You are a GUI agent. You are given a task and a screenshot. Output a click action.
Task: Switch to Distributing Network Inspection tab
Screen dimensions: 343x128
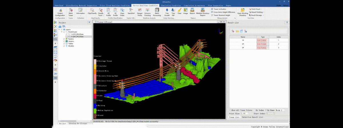pyautogui.click(x=81, y=5)
